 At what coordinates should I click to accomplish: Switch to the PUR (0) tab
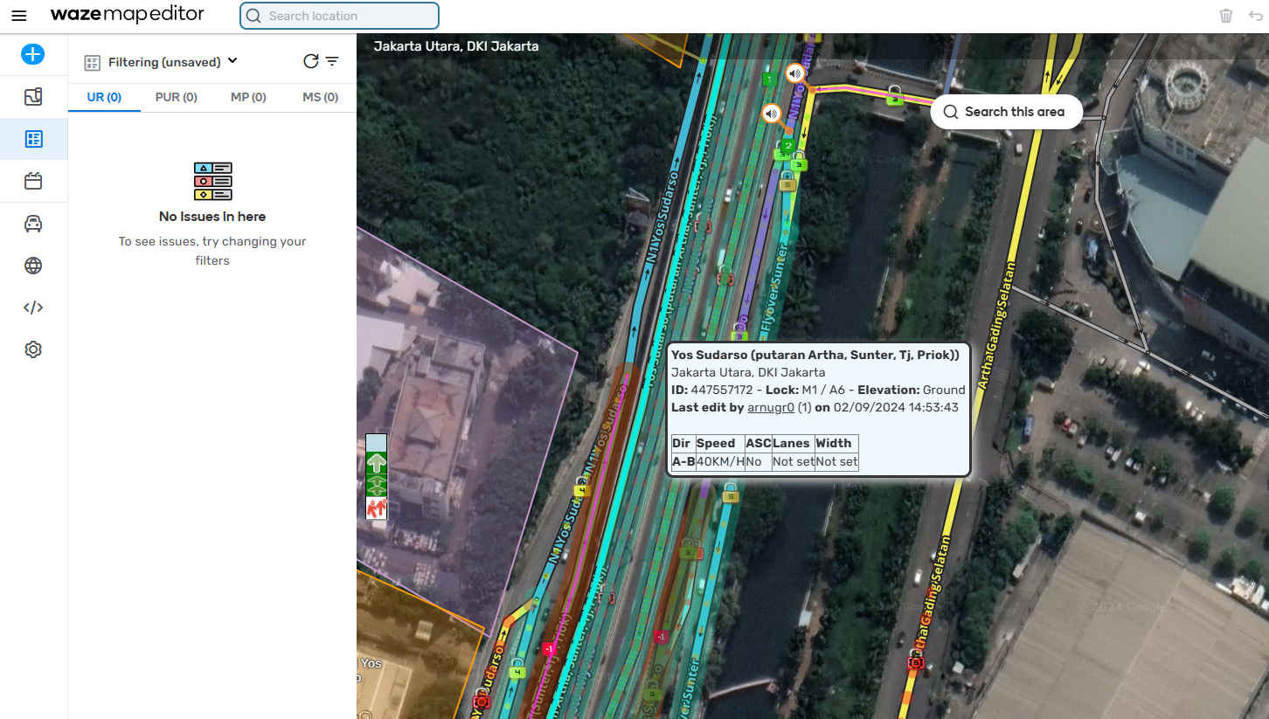click(x=176, y=97)
